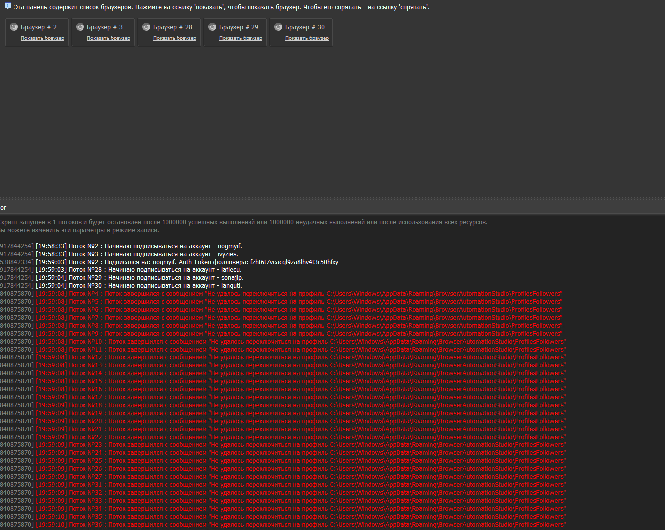Click the Chrome icon of Браузер # 2

(x=14, y=27)
